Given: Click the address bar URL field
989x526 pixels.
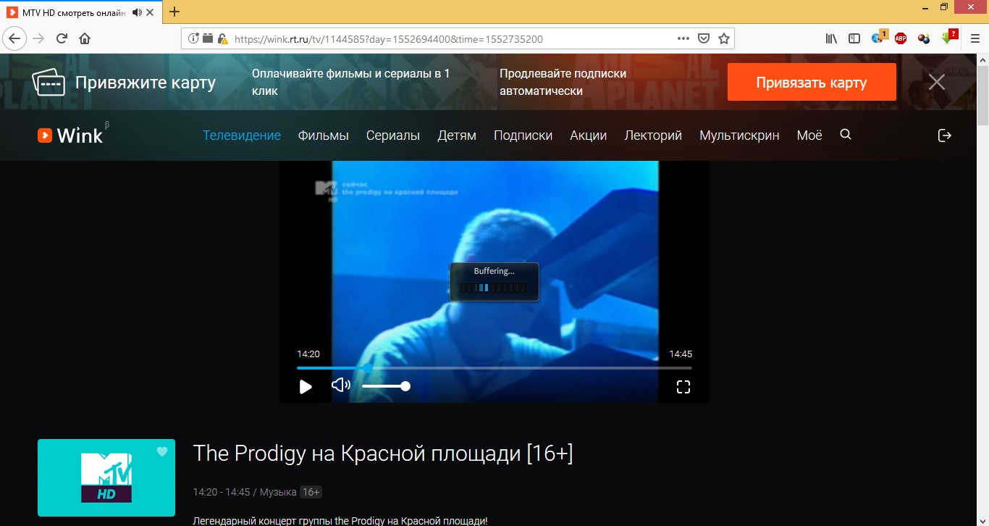Looking at the screenshot, I should (449, 39).
